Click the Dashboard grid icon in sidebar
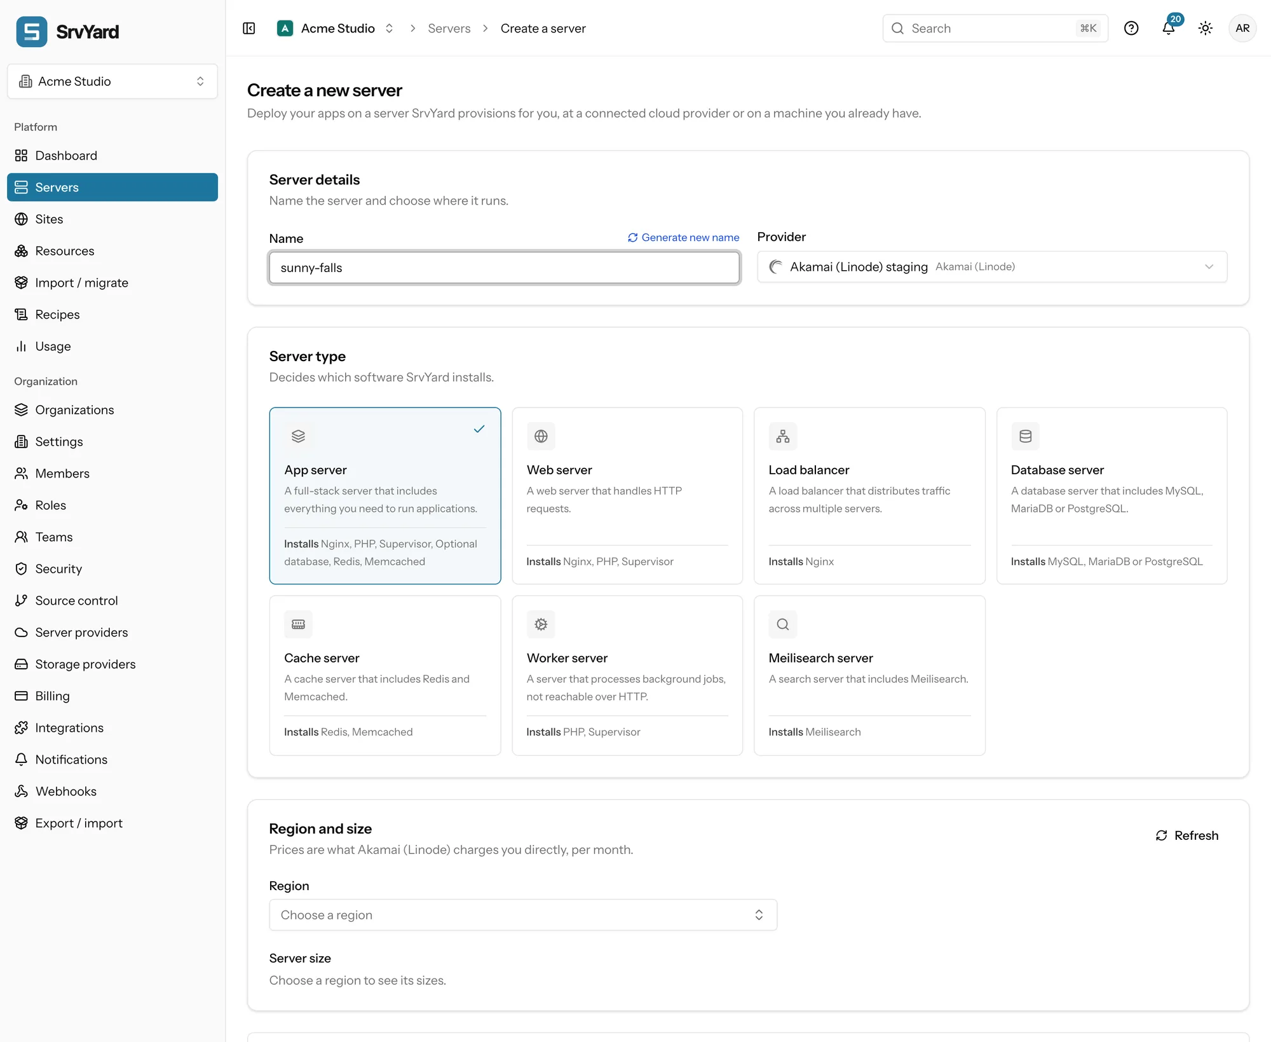The image size is (1271, 1042). [x=22, y=156]
